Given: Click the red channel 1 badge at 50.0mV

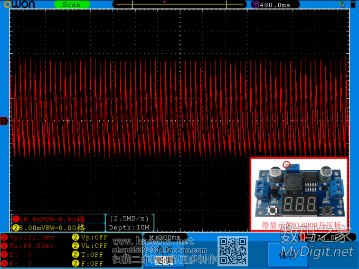Looking at the screenshot, I should point(16,219).
